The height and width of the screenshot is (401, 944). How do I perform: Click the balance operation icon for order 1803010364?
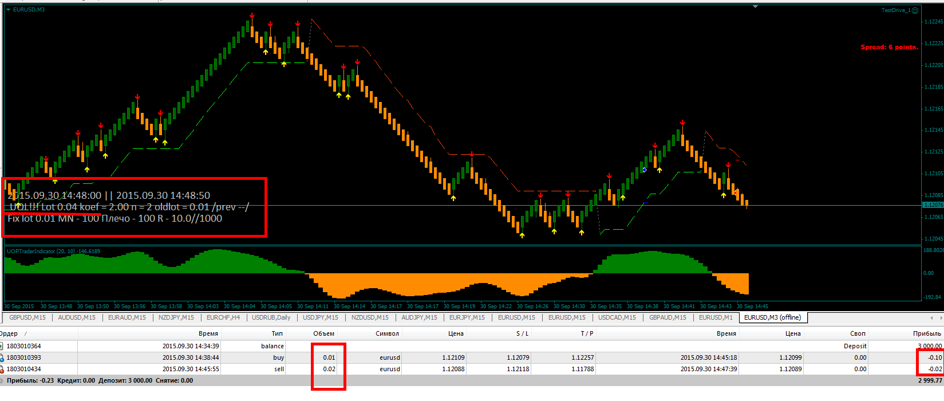[x=2, y=346]
